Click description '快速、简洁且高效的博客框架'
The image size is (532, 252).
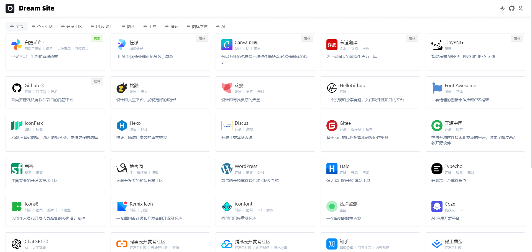click(142, 137)
